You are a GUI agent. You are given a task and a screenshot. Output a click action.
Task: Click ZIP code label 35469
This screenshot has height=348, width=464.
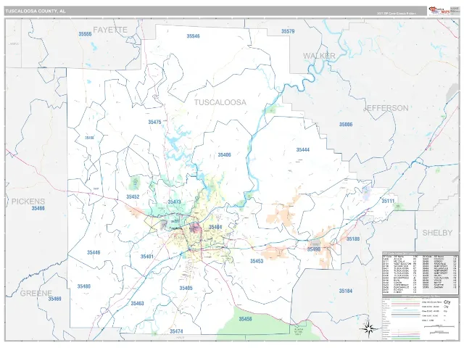click(x=55, y=299)
